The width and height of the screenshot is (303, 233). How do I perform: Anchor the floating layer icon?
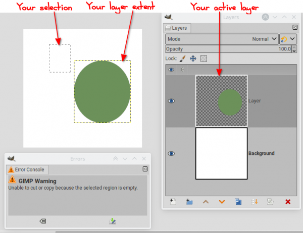(x=255, y=202)
